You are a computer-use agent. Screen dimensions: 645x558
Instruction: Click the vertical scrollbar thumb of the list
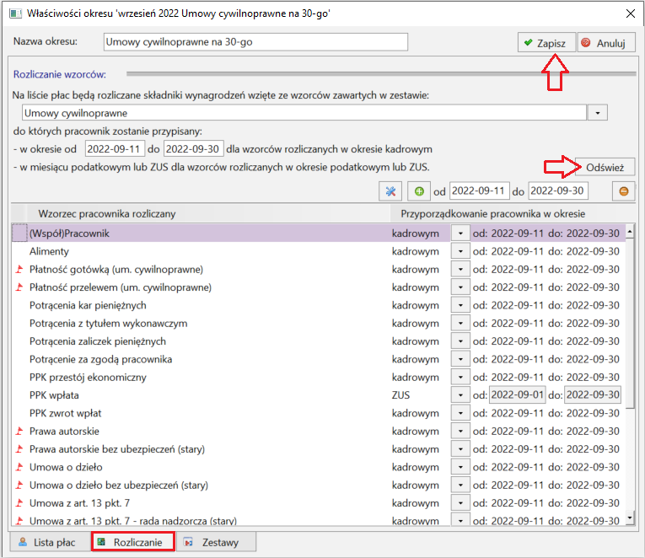pyautogui.click(x=630, y=324)
